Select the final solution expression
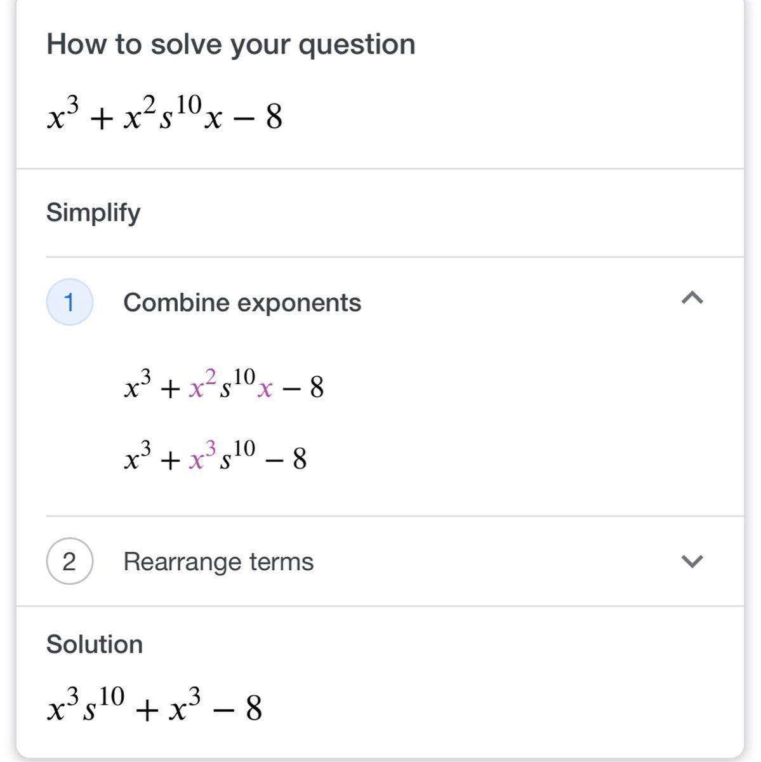761x762 pixels. tap(154, 706)
